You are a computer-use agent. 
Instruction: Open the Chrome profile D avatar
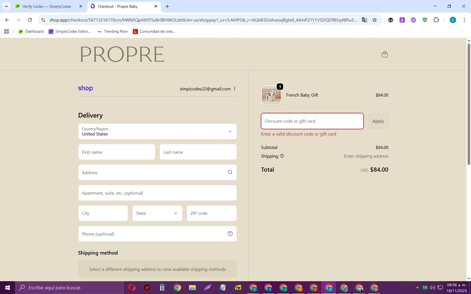click(453, 20)
